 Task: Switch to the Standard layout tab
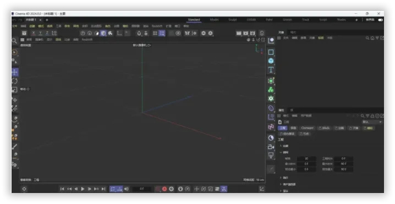194,20
